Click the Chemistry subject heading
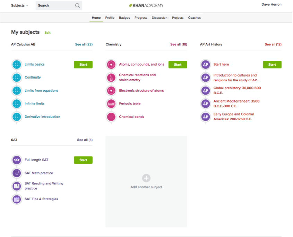The height and width of the screenshot is (237, 293). tap(113, 44)
